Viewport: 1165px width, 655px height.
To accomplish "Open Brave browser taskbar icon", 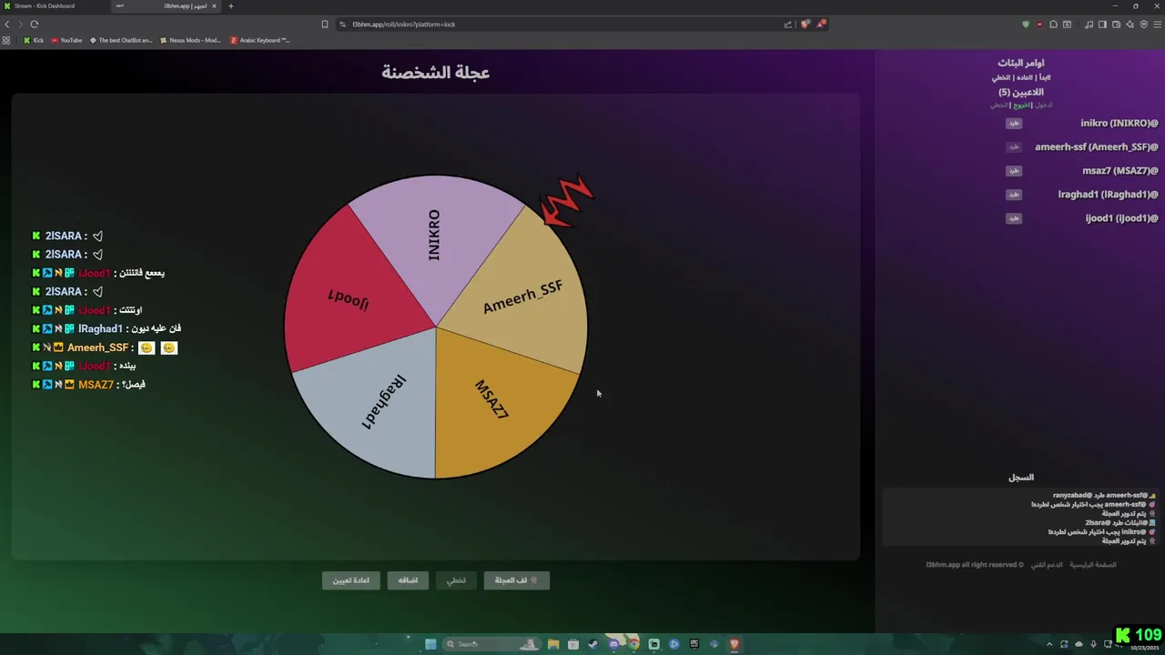I will pyautogui.click(x=734, y=644).
